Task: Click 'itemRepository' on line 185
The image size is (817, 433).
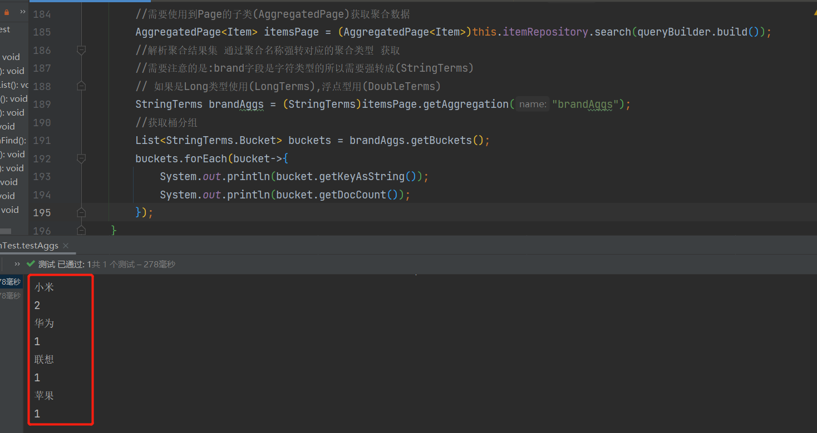Action: coord(545,32)
